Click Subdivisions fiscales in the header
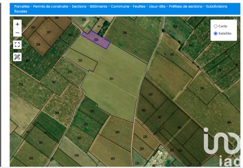The width and height of the screenshot is (243, 168). pyautogui.click(x=24, y=11)
